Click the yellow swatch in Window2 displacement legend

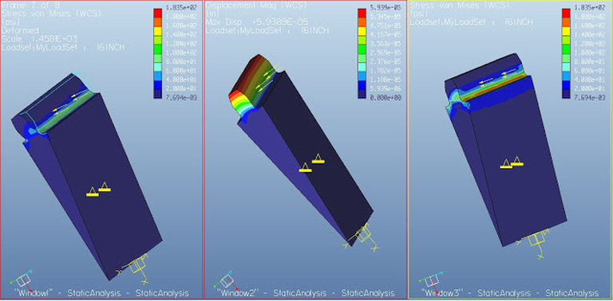pos(362,30)
